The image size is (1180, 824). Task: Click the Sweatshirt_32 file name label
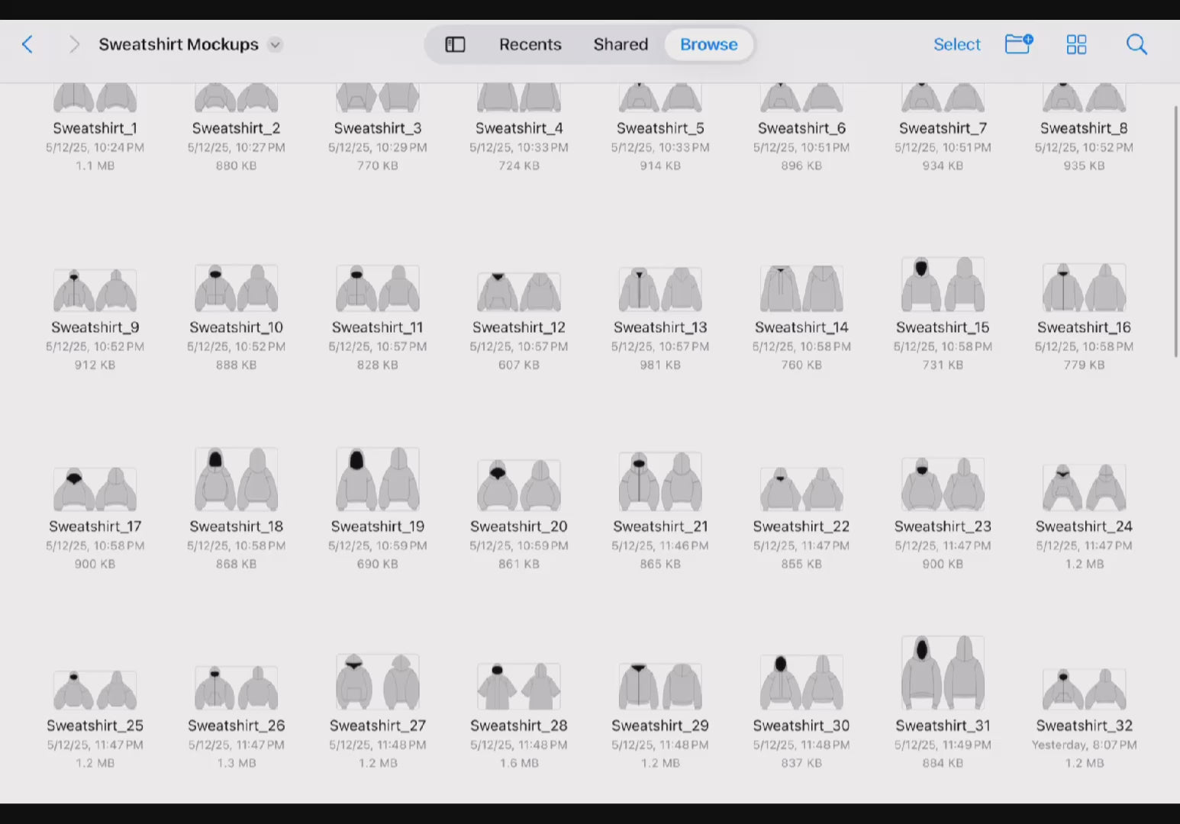[1084, 726]
